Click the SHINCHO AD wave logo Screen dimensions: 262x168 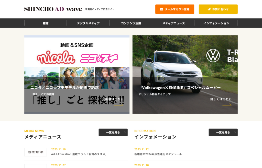(x=53, y=9)
